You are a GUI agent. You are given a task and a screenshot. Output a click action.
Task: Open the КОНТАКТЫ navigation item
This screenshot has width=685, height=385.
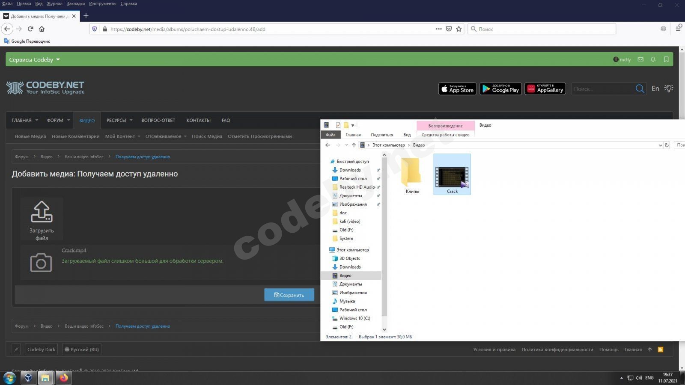point(198,120)
